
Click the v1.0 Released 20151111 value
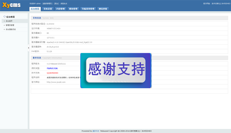[x=56, y=64]
